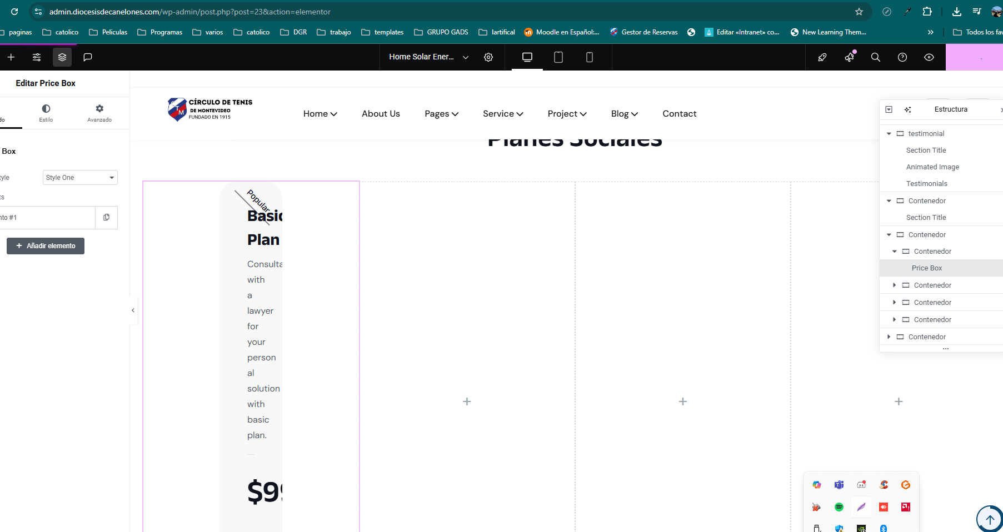Click the scroll-to-top arrow button
Viewport: 1003px width, 532px height.
click(990, 519)
